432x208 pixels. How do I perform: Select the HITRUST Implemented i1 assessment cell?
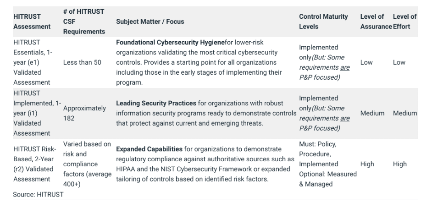pos(37,113)
